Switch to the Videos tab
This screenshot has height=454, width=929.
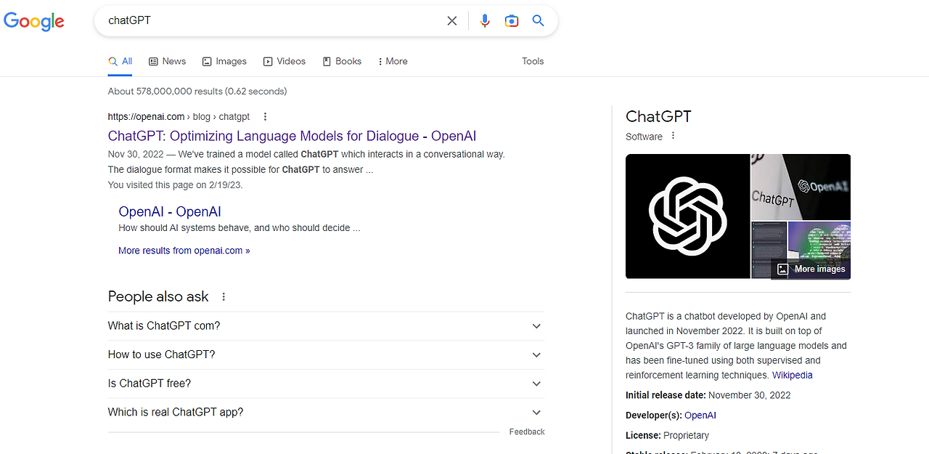(x=285, y=61)
